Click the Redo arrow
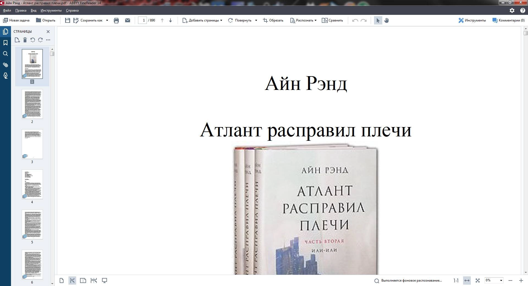This screenshot has width=528, height=286. pyautogui.click(x=364, y=20)
